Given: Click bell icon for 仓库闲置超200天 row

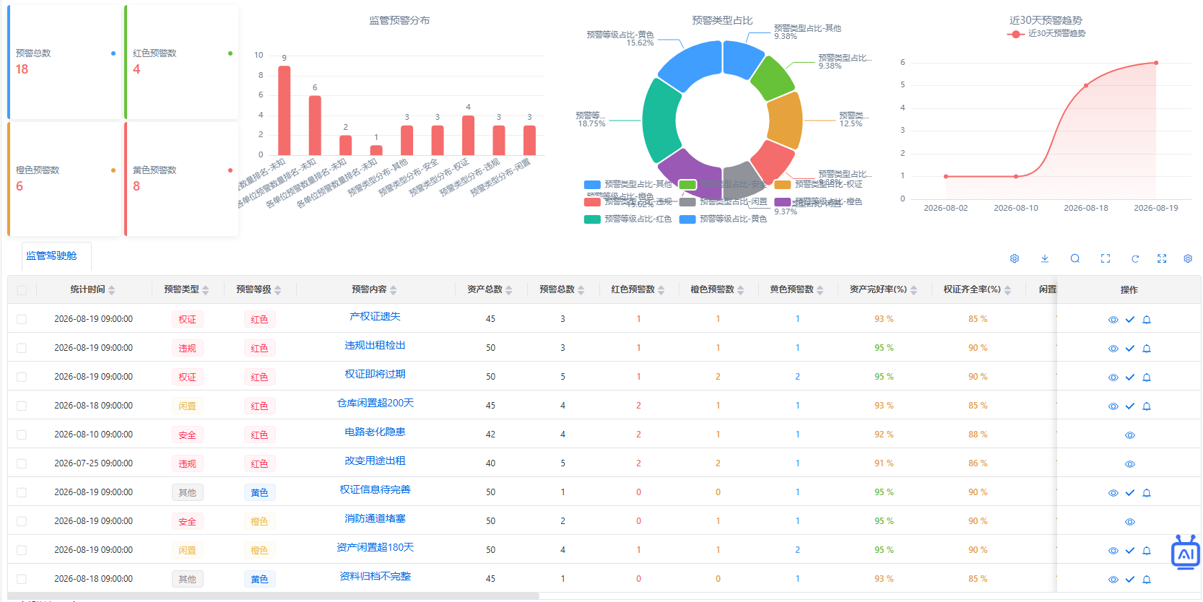Looking at the screenshot, I should (x=1147, y=406).
